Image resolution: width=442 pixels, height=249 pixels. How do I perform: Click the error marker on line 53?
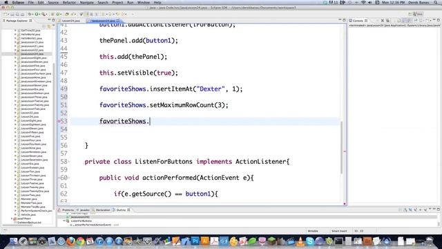click(x=59, y=121)
